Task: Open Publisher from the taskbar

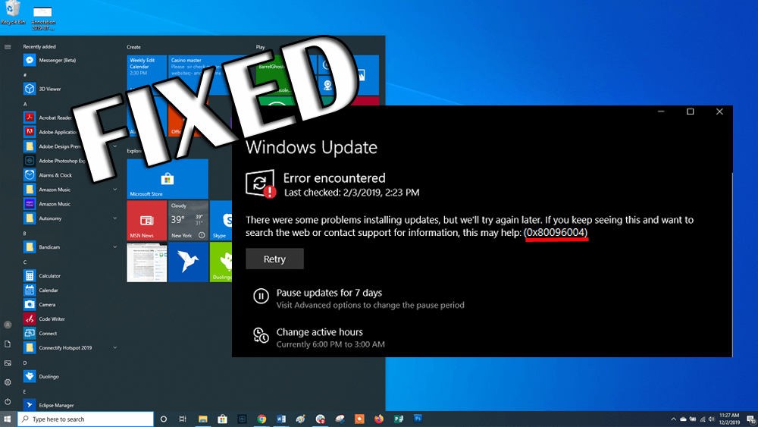Action: coord(399,419)
